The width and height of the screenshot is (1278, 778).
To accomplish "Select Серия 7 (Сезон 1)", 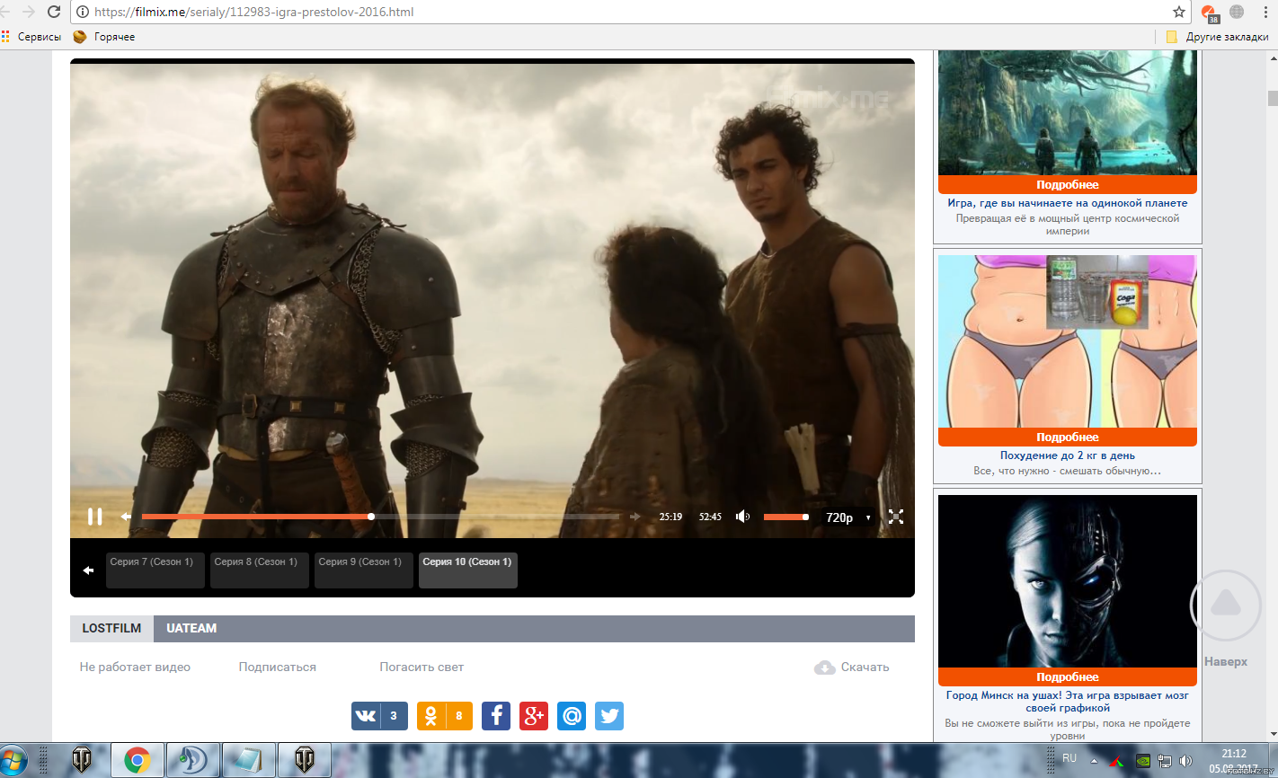I will coord(155,570).
